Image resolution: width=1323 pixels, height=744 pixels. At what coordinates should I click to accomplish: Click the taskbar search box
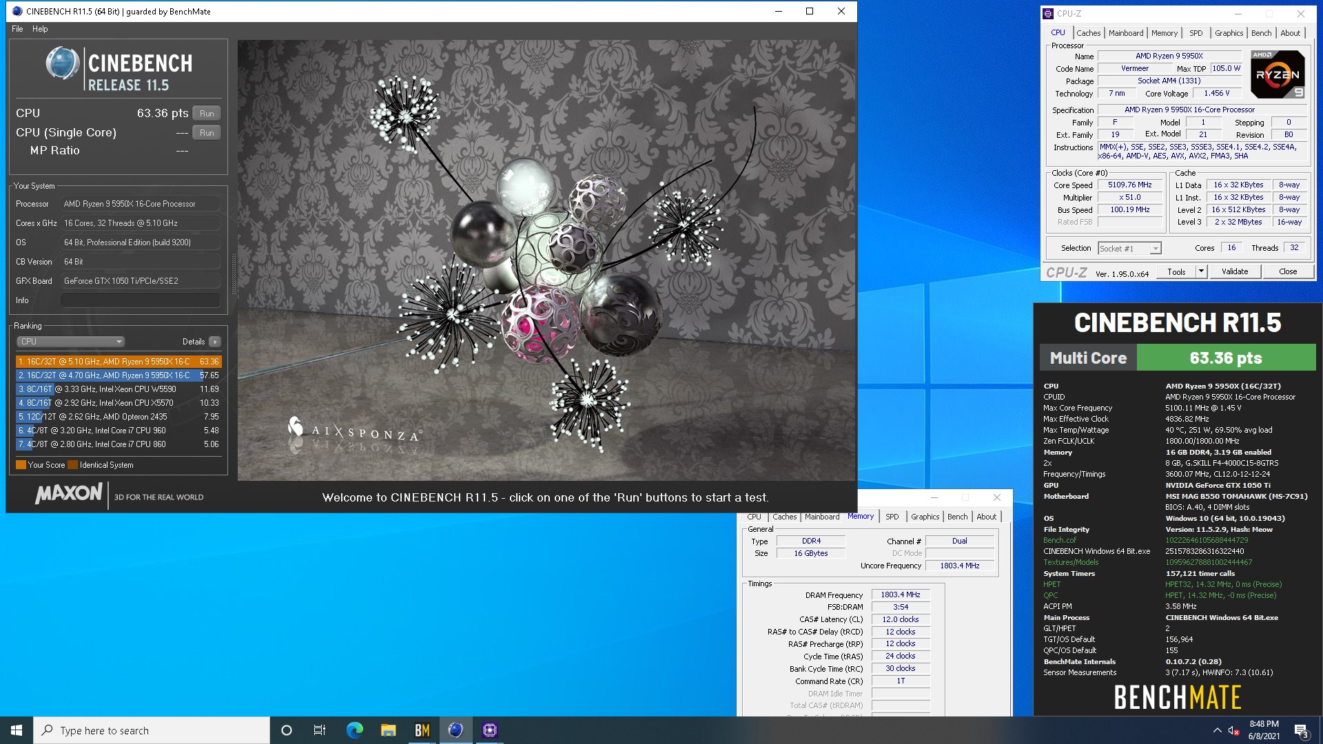[x=152, y=730]
